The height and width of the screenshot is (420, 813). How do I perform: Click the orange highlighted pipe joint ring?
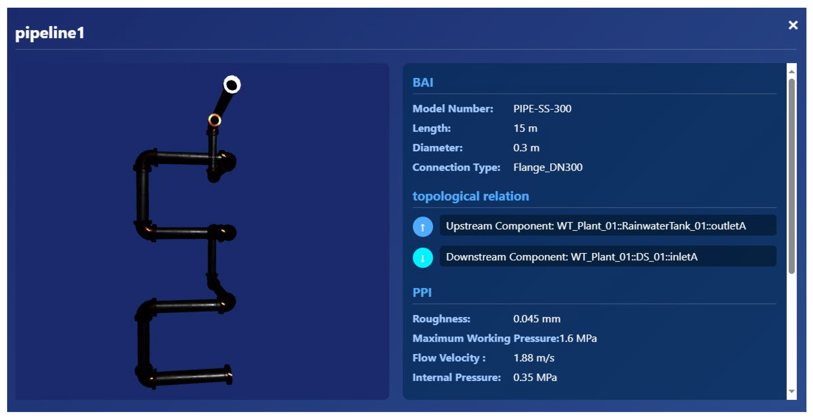tap(215, 120)
